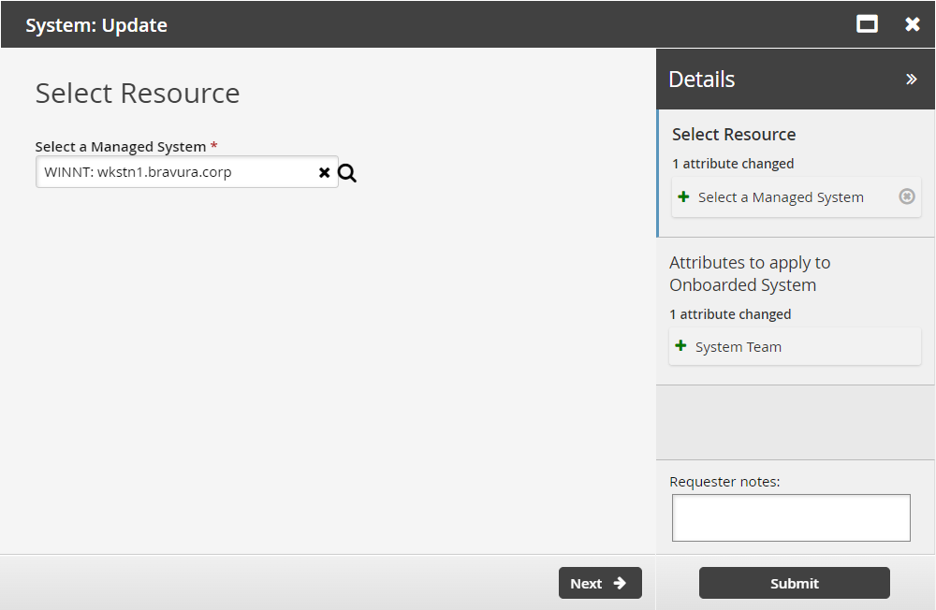Screen dimensions: 936x610
Task: Open the managed system search
Action: (347, 173)
